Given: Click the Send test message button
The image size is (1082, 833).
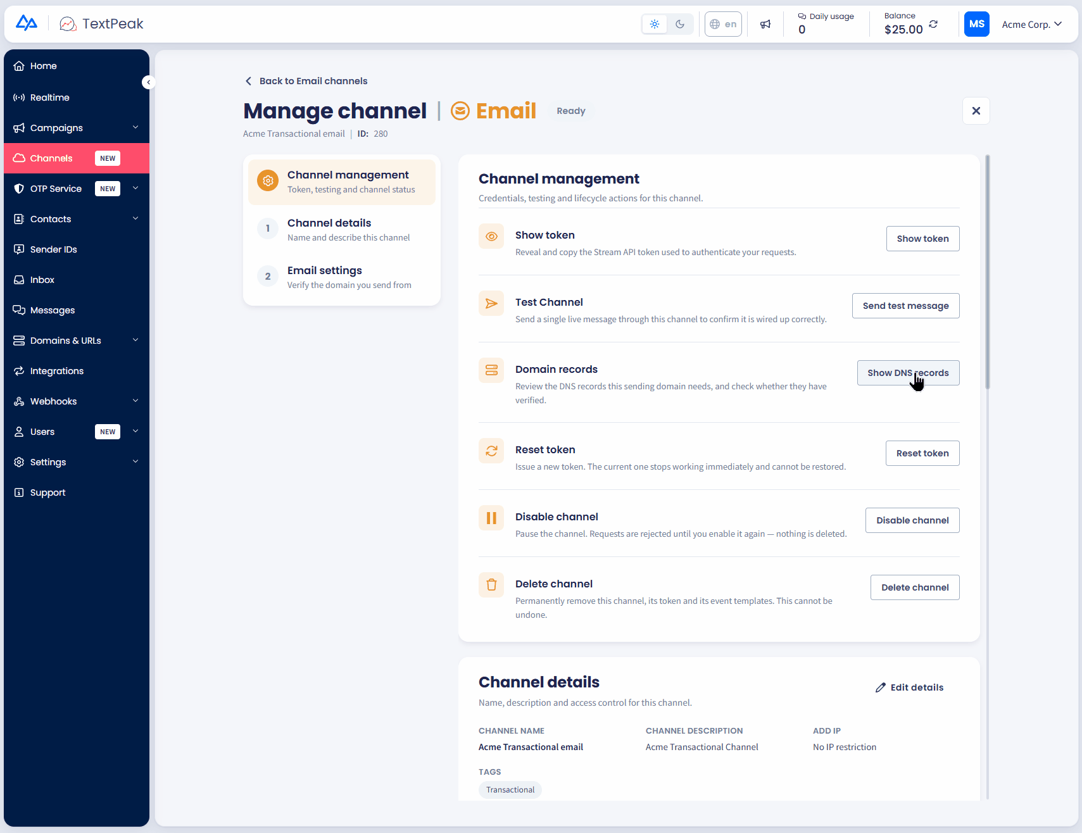Looking at the screenshot, I should pyautogui.click(x=905, y=306).
